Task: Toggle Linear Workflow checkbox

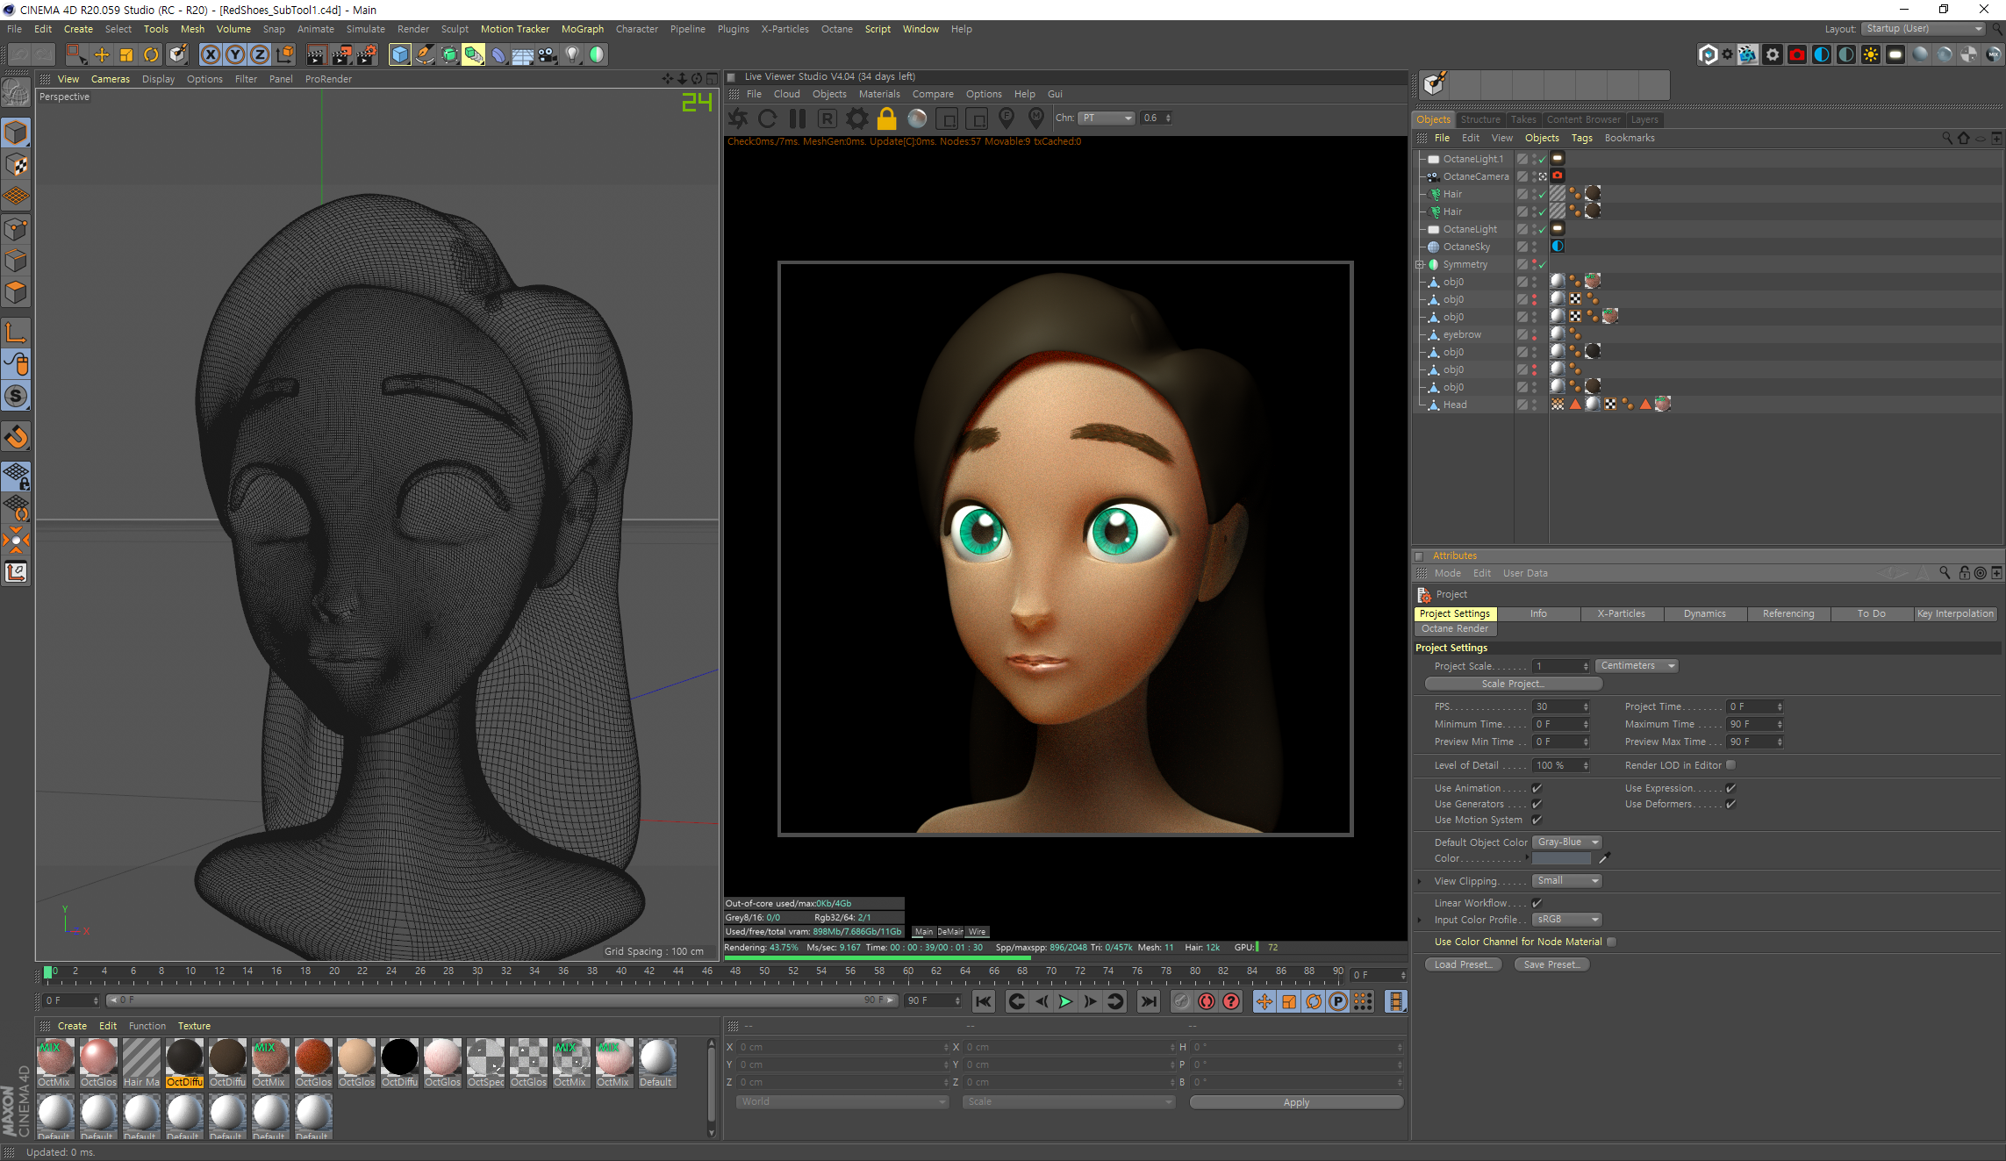Action: tap(1537, 903)
